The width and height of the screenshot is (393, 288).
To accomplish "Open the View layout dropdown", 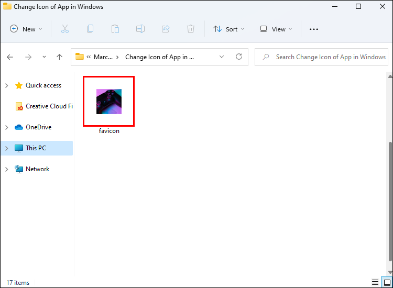I will coord(276,29).
